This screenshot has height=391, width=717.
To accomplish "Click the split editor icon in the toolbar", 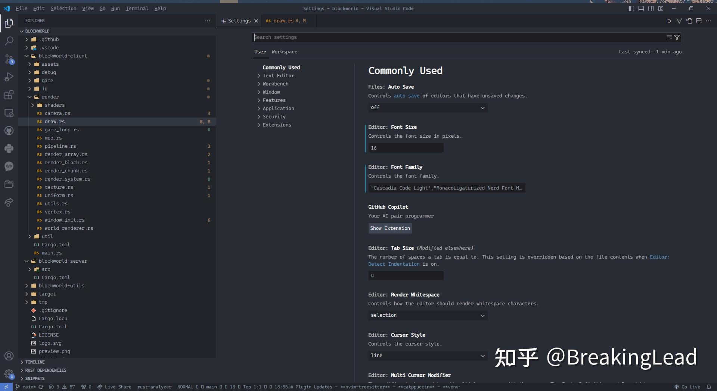I will pyautogui.click(x=699, y=21).
